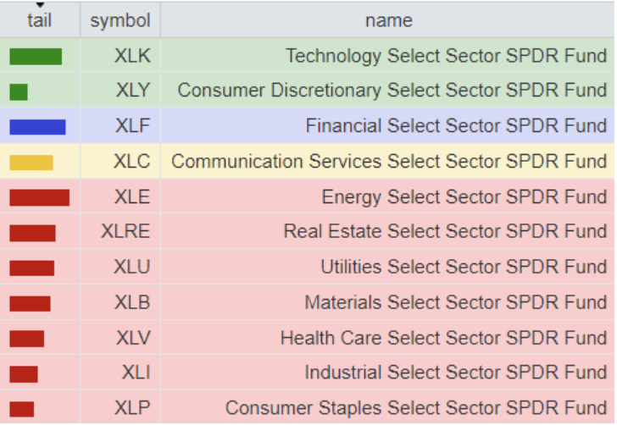The width and height of the screenshot is (617, 425).
Task: Open Technology Select Sector SPDR Fund row
Action: click(446, 57)
